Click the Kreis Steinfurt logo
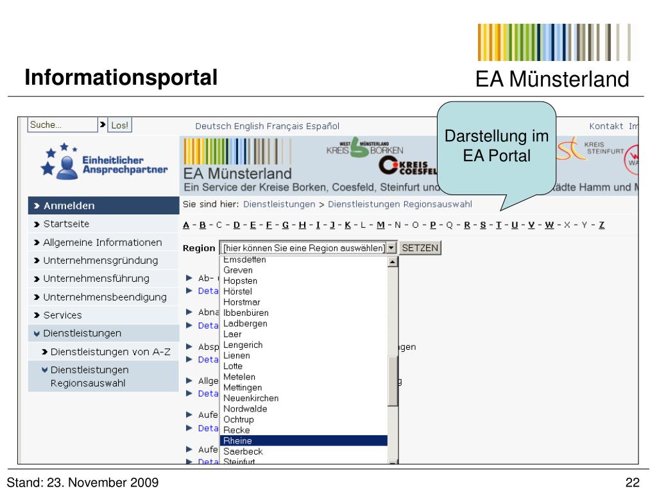The width and height of the screenshot is (657, 493). [590, 149]
